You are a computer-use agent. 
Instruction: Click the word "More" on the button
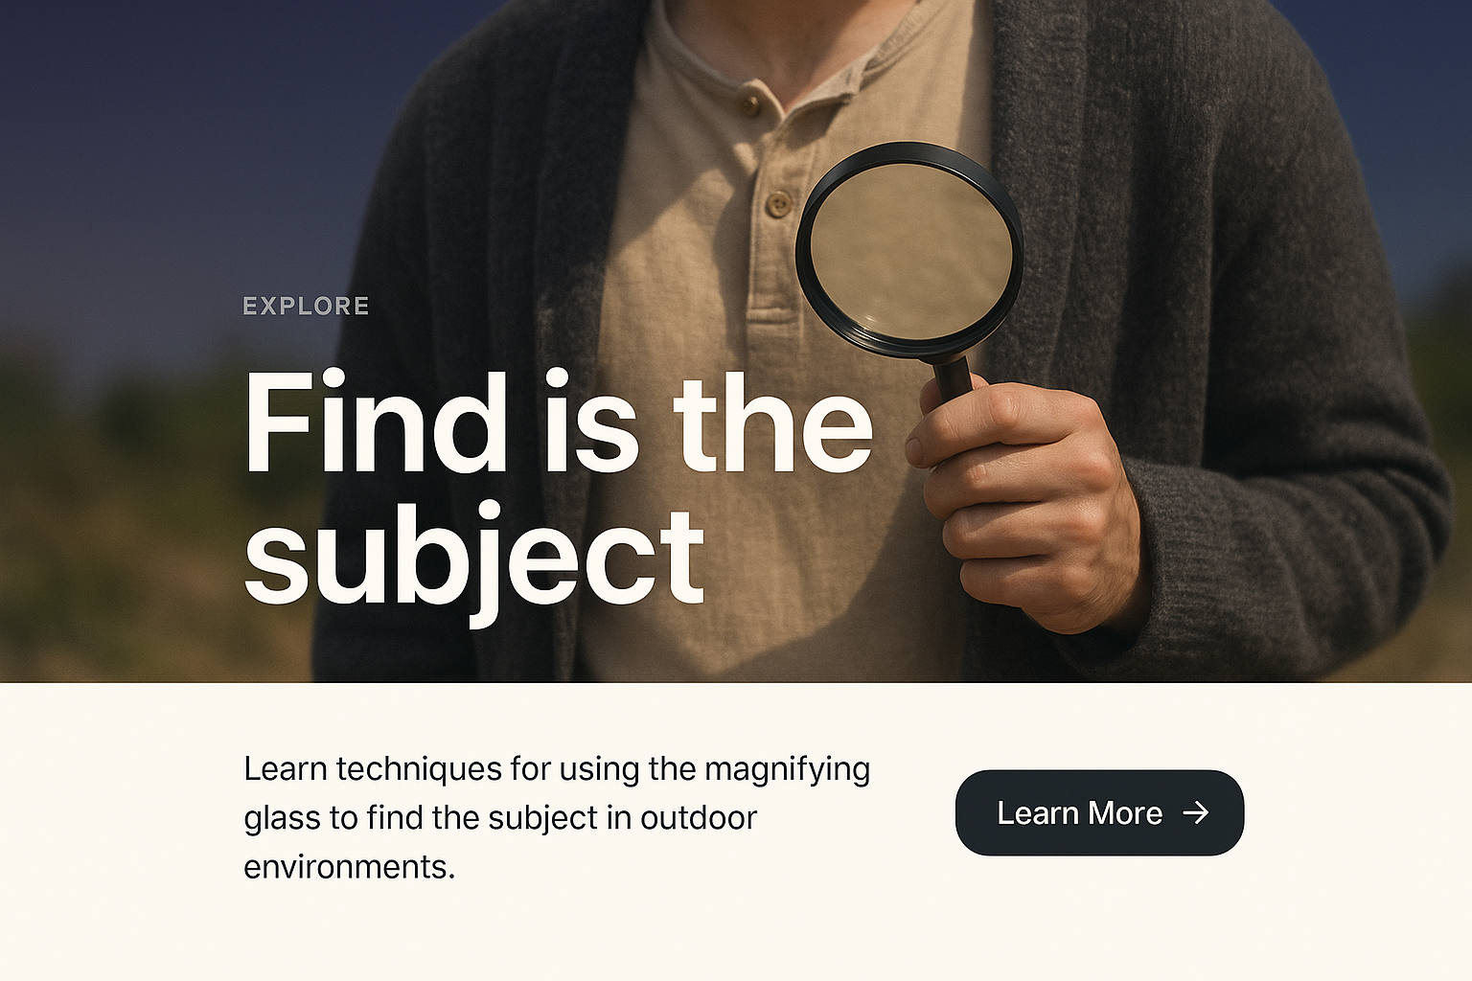(x=1125, y=812)
